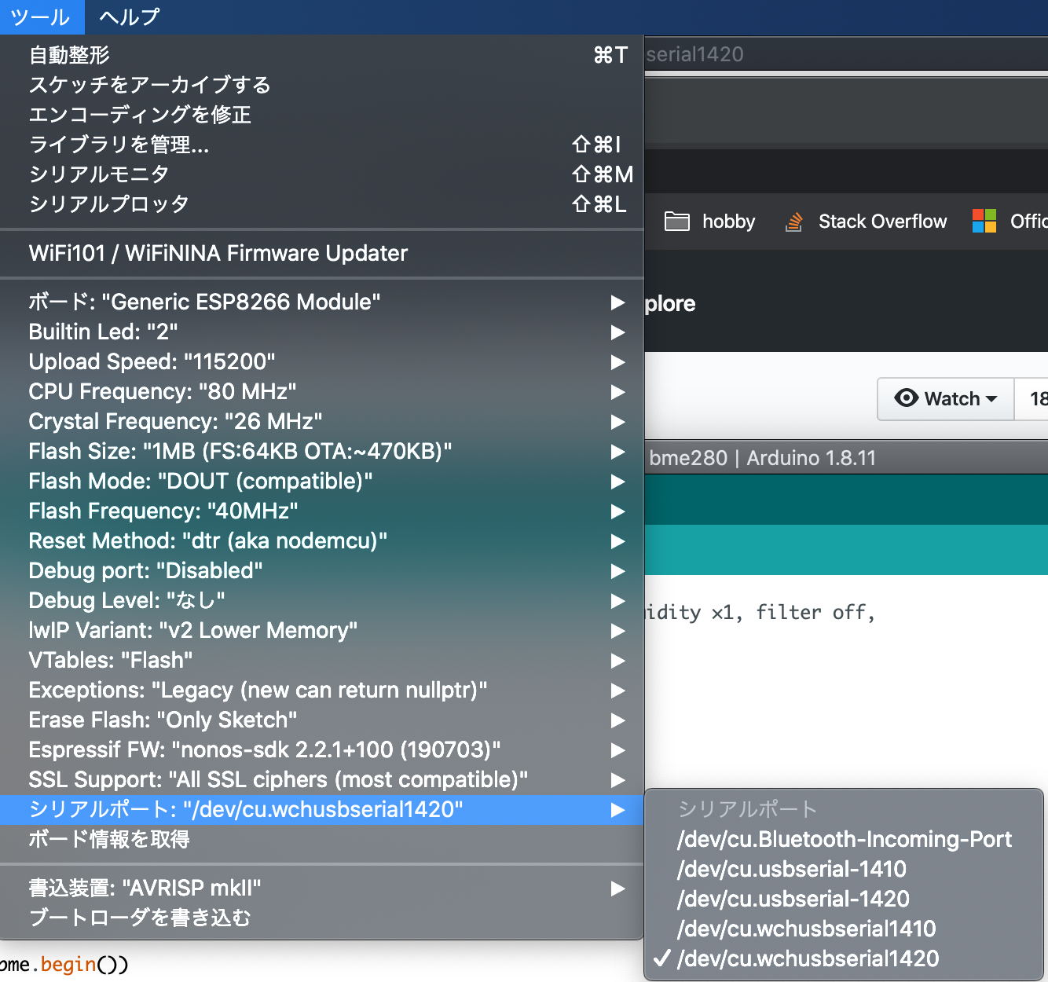Image resolution: width=1048 pixels, height=982 pixels.
Task: Open the ヘルプ menu in menu bar
Action: pyautogui.click(x=129, y=16)
